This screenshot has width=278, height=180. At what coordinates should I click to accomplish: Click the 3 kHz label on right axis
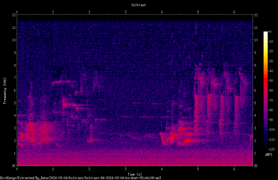point(255,128)
